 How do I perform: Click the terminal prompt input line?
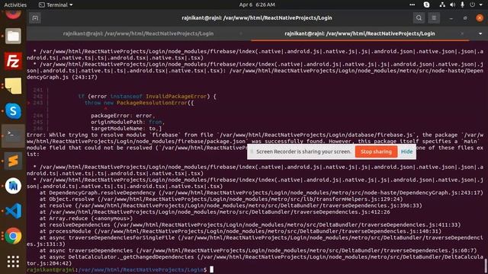click(120, 269)
